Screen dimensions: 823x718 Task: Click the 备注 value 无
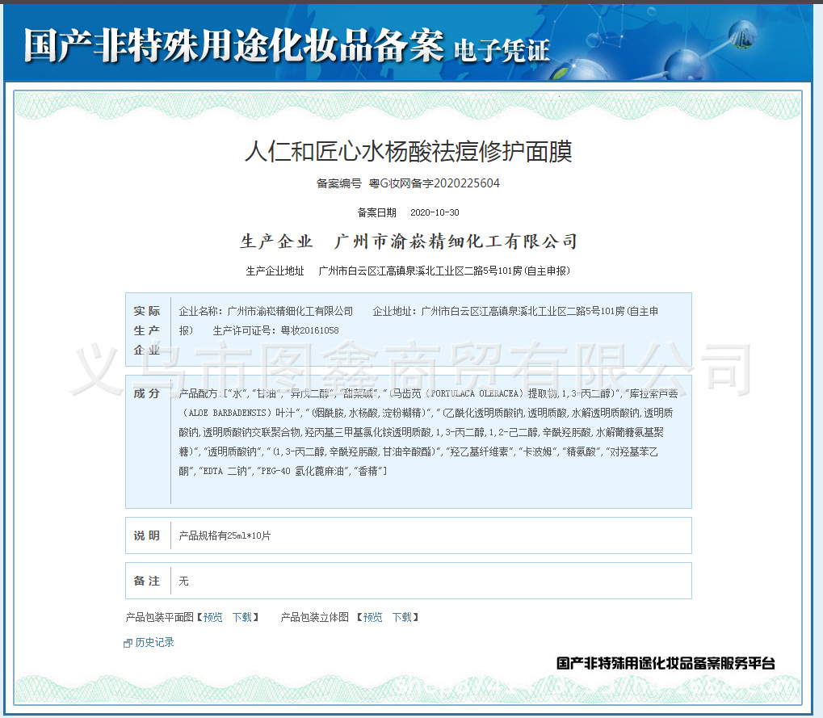tap(183, 581)
